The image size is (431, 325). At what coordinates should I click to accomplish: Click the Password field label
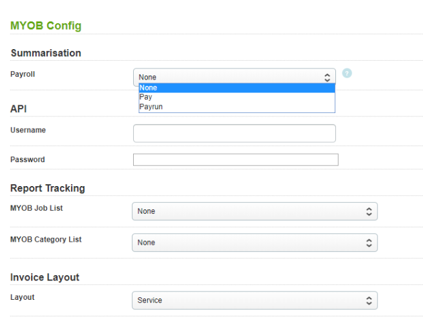click(28, 160)
